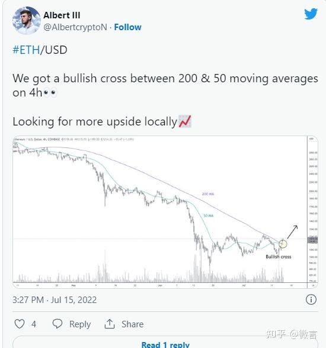This screenshot has height=348, width=326.
Task: Open the ETH chart image
Action: point(165,212)
